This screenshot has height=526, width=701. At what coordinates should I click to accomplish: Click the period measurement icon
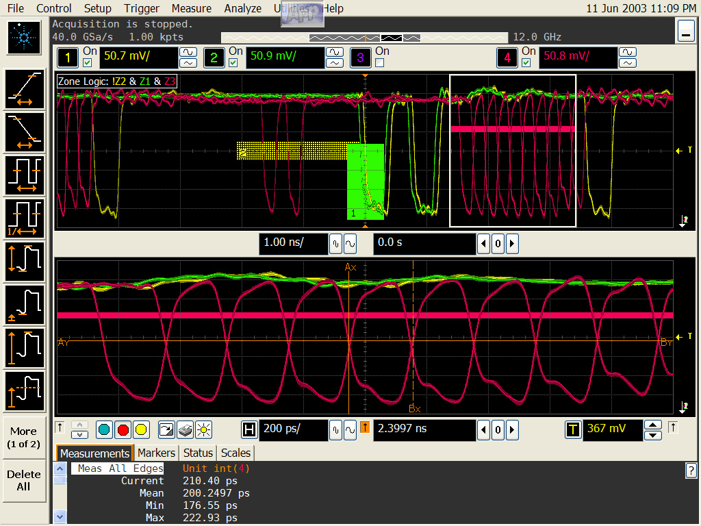(x=25, y=175)
